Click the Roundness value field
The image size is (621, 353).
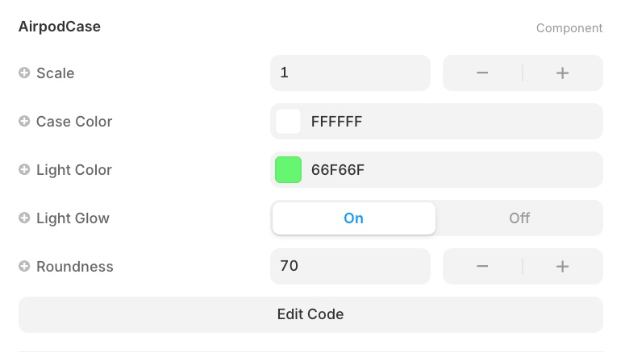pyautogui.click(x=350, y=267)
